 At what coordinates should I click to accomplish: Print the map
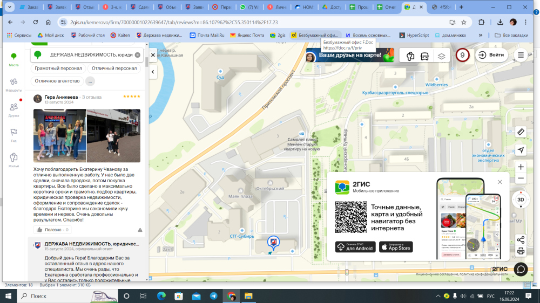[x=521, y=251]
